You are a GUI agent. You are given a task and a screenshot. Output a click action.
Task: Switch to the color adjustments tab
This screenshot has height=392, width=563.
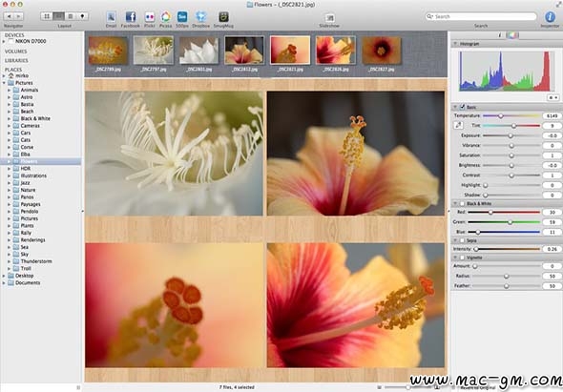pyautogui.click(x=511, y=35)
